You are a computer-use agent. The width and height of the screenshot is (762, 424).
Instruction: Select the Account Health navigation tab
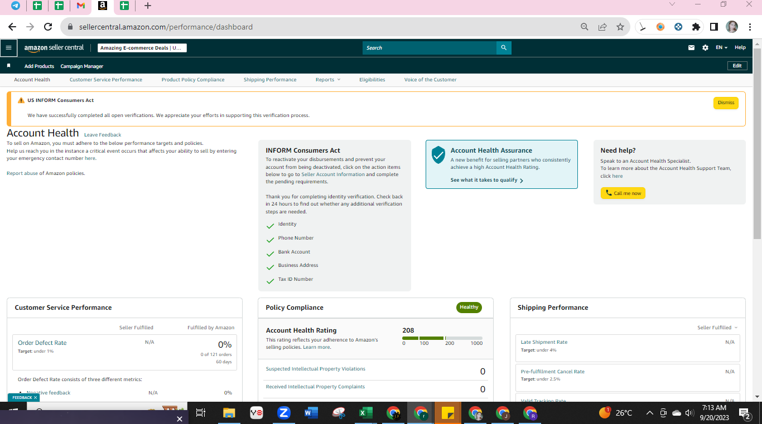tap(32, 80)
